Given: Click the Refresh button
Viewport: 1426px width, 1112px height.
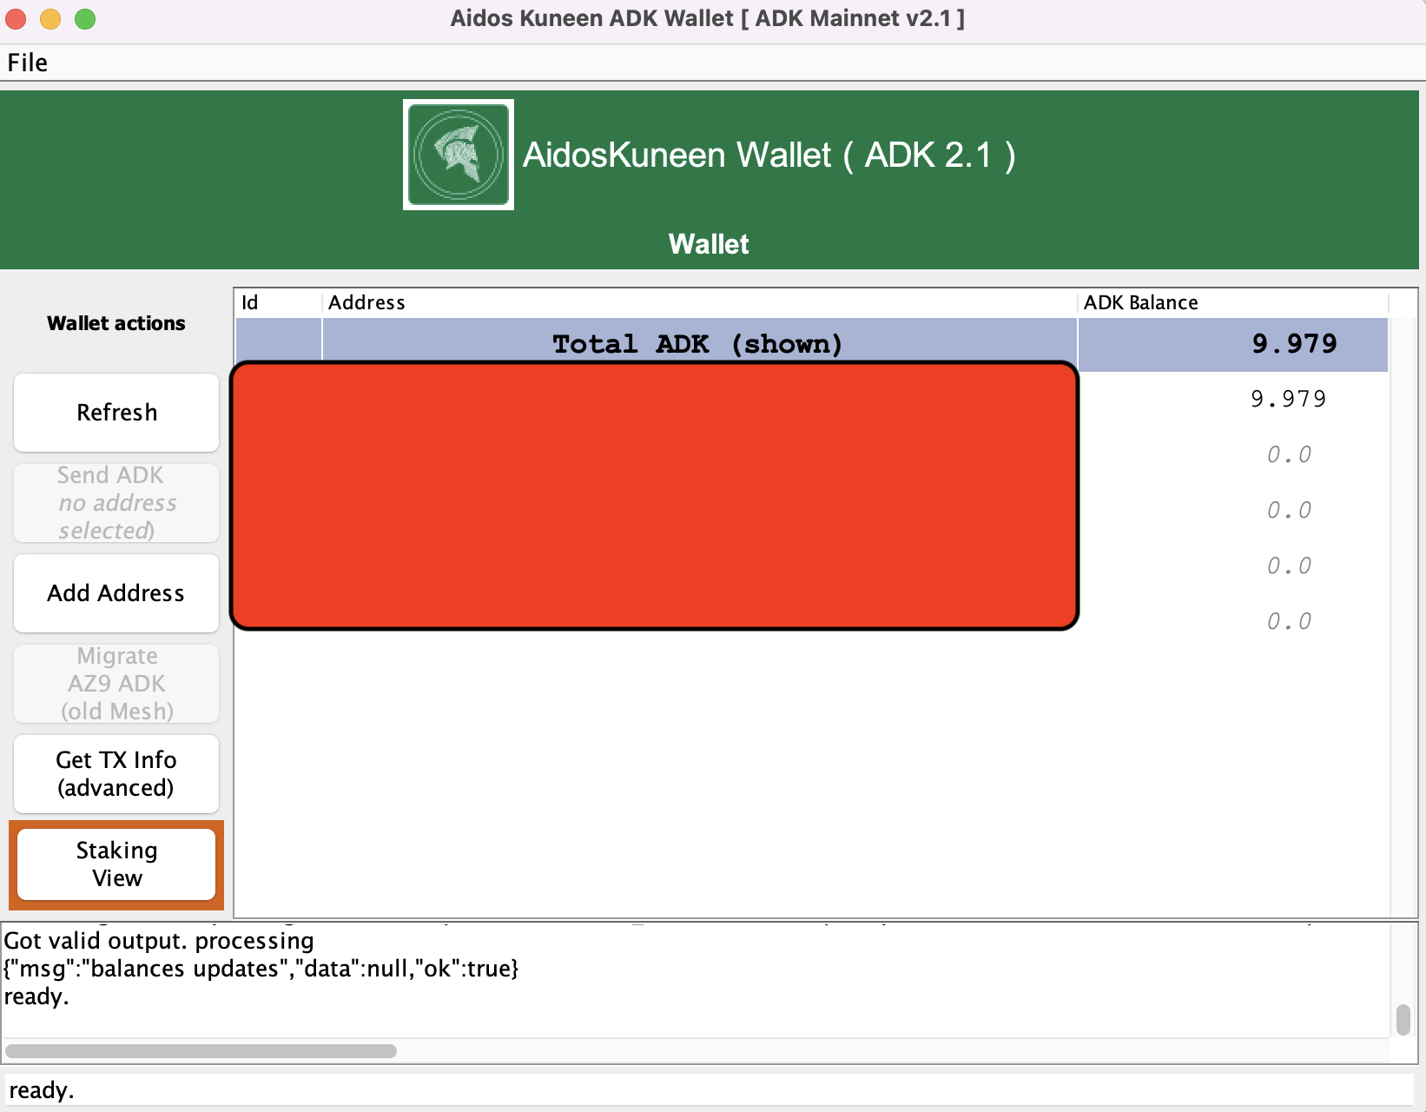Looking at the screenshot, I should point(116,413).
